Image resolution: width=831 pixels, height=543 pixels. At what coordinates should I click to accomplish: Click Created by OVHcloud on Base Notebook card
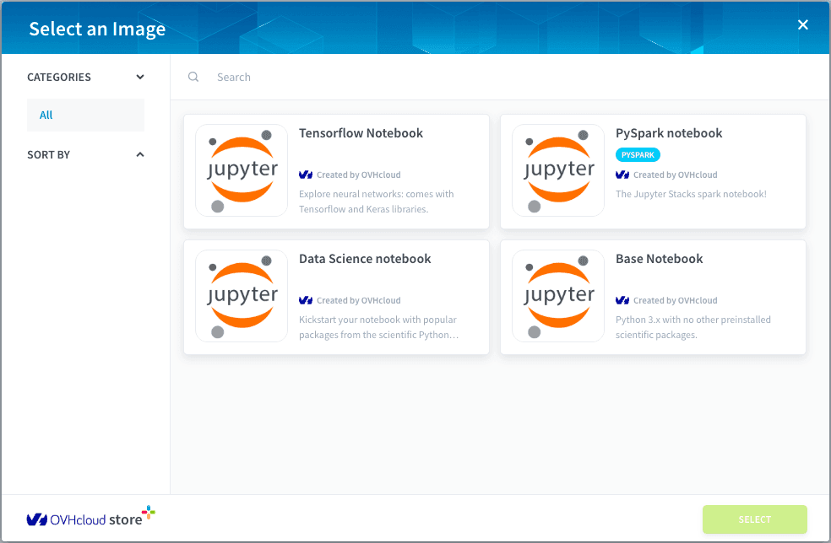[x=676, y=301]
